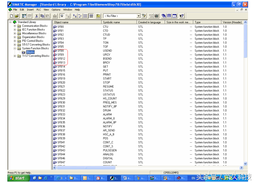Click the Windows start button
This screenshot has height=183, width=256.
[17, 178]
